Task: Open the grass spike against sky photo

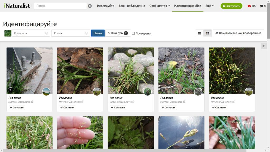Action: pyautogui.click(x=181, y=132)
